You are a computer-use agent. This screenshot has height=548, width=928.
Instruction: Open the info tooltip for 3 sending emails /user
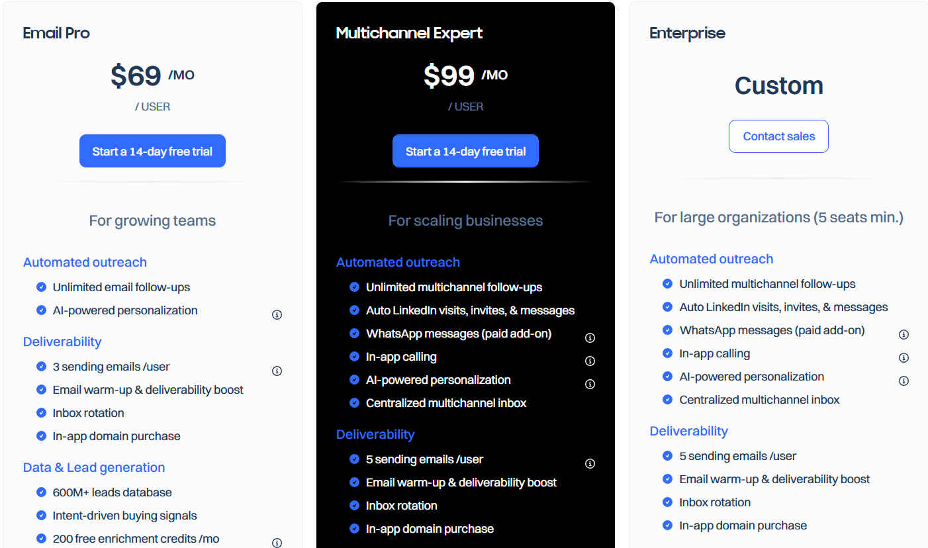pyautogui.click(x=277, y=371)
